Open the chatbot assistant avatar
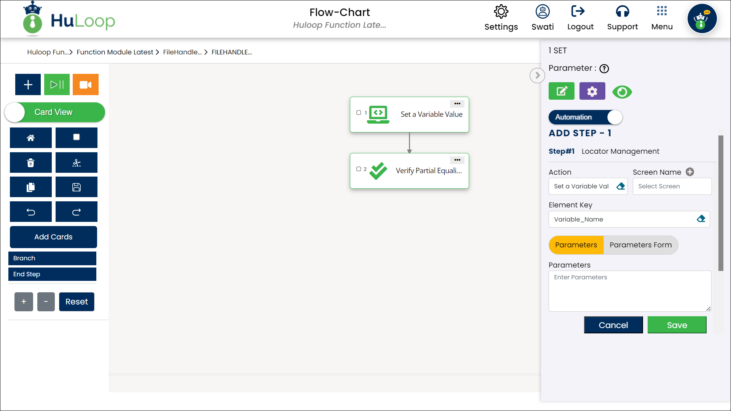Image resolution: width=731 pixels, height=411 pixels. pyautogui.click(x=702, y=19)
